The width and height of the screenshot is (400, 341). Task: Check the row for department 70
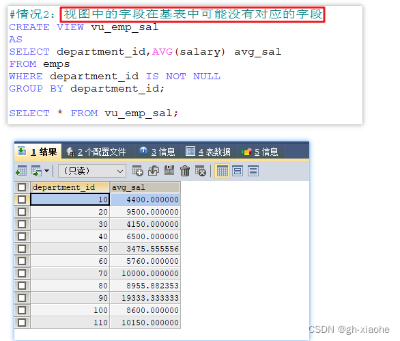[22, 273]
